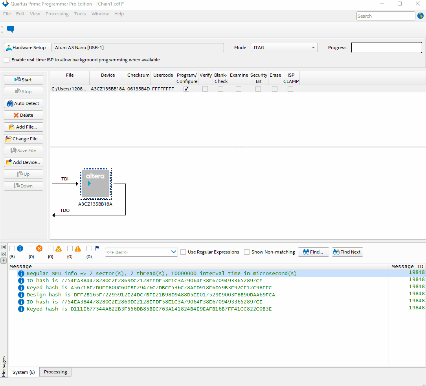Click the blue flag message filter icon
Image resolution: width=426 pixels, height=386 pixels.
(97, 248)
